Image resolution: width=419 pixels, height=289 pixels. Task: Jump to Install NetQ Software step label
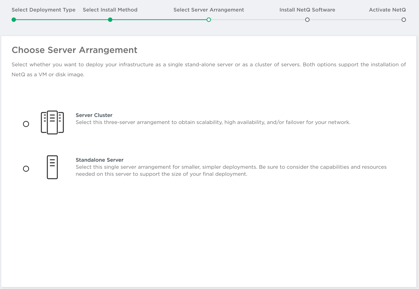[307, 10]
